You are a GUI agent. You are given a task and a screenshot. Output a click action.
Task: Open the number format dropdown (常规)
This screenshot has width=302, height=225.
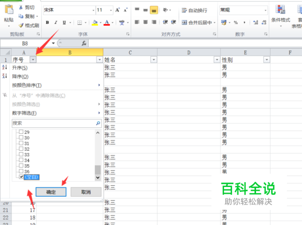265,10
